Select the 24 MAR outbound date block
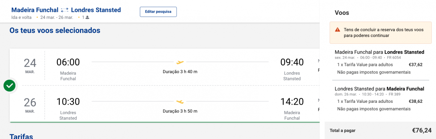436x139 pixels. 30,66
